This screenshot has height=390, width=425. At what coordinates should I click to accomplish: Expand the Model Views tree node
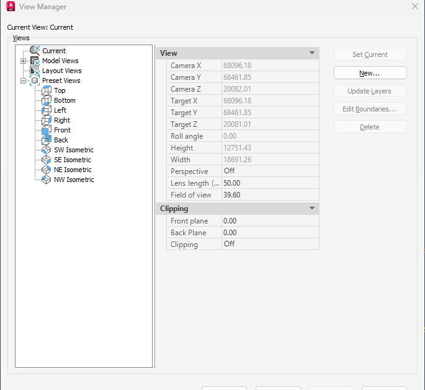click(x=24, y=61)
